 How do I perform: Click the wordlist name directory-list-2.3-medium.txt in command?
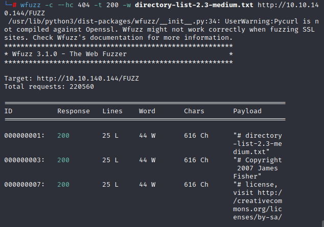coord(194,5)
